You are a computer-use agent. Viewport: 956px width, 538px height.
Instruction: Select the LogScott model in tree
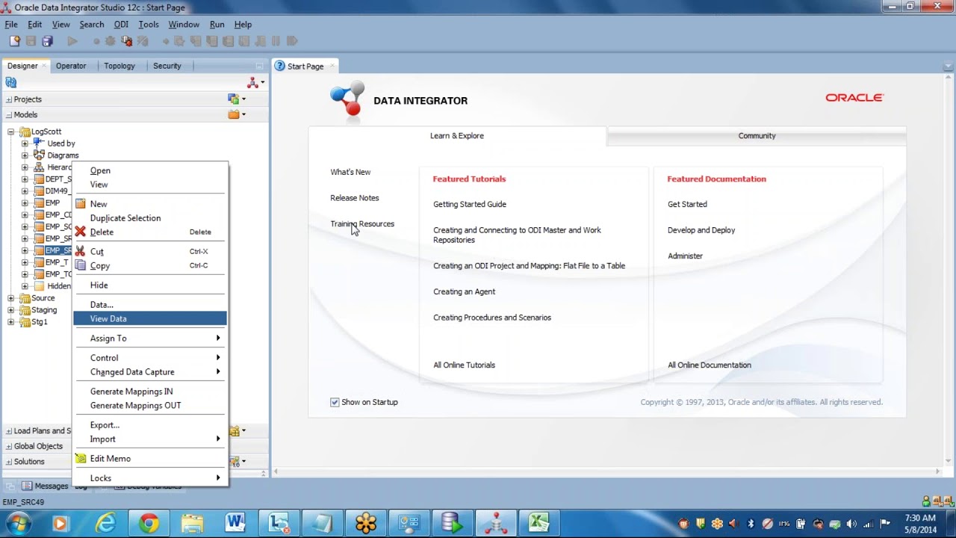(46, 132)
